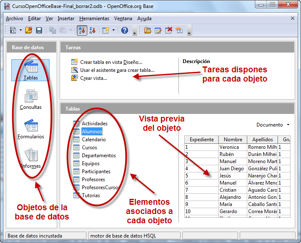
Task: Sort descending with the Z-A icon
Action: [x=92, y=30]
